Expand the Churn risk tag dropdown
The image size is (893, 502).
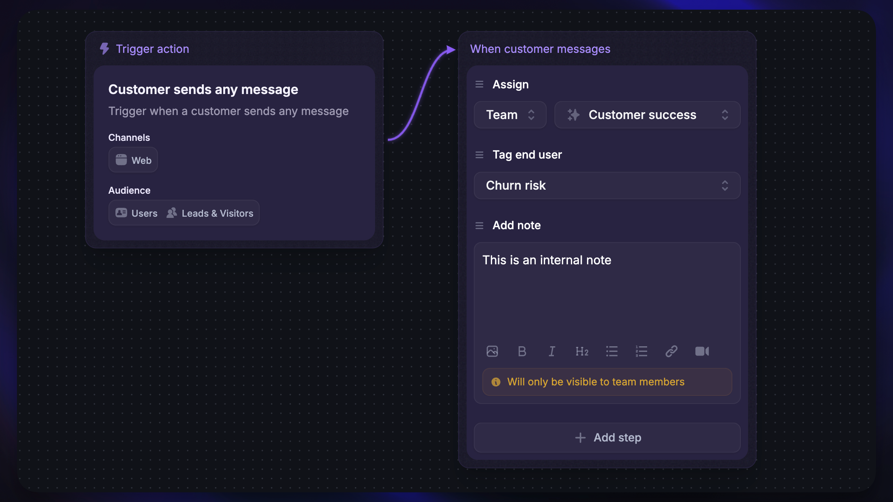click(607, 186)
